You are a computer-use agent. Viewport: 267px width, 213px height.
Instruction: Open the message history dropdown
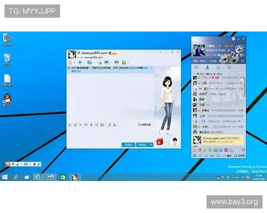click(x=145, y=125)
